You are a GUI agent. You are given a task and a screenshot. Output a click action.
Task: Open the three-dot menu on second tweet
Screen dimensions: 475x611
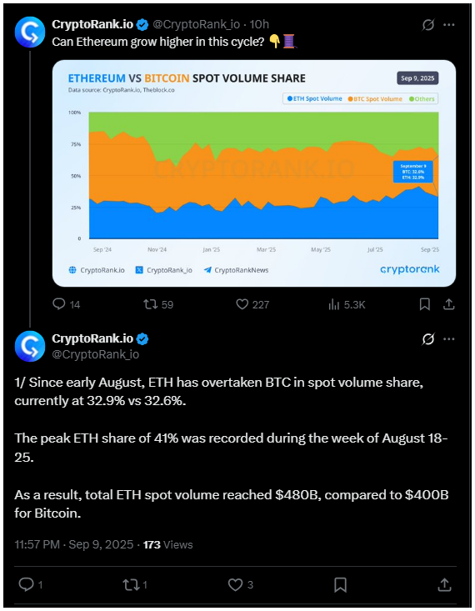[449, 339]
